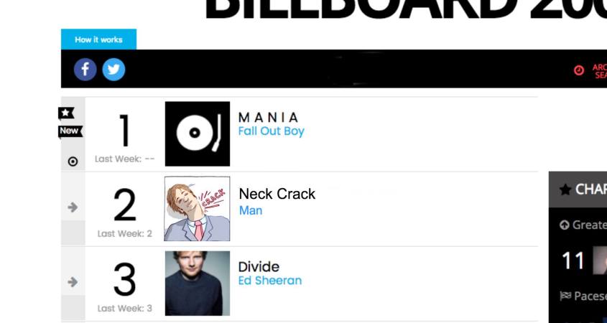Open the Fall Out Boy artist link
Screen dimensions: 607x323
point(271,131)
